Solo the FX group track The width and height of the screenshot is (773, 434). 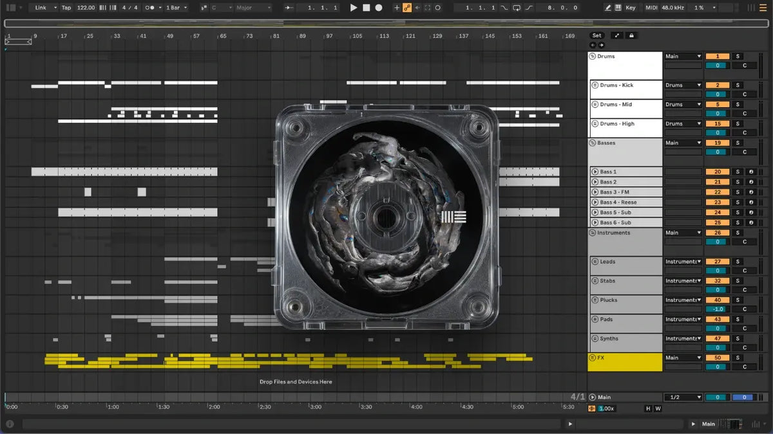(738, 357)
